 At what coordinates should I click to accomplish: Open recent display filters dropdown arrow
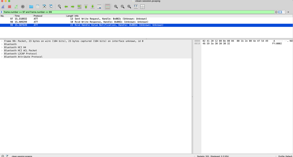tap(284, 12)
